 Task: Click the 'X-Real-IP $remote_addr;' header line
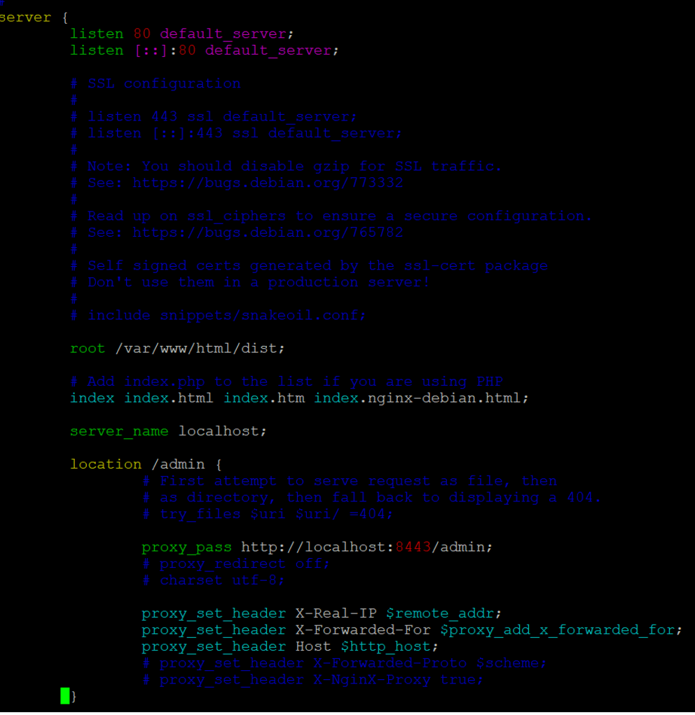pos(322,613)
